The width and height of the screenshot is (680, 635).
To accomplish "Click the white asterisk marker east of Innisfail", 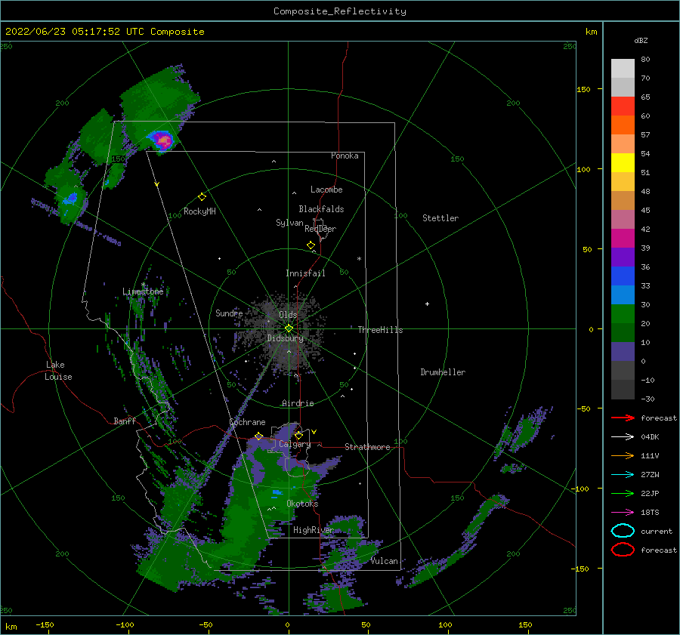I will tap(359, 259).
